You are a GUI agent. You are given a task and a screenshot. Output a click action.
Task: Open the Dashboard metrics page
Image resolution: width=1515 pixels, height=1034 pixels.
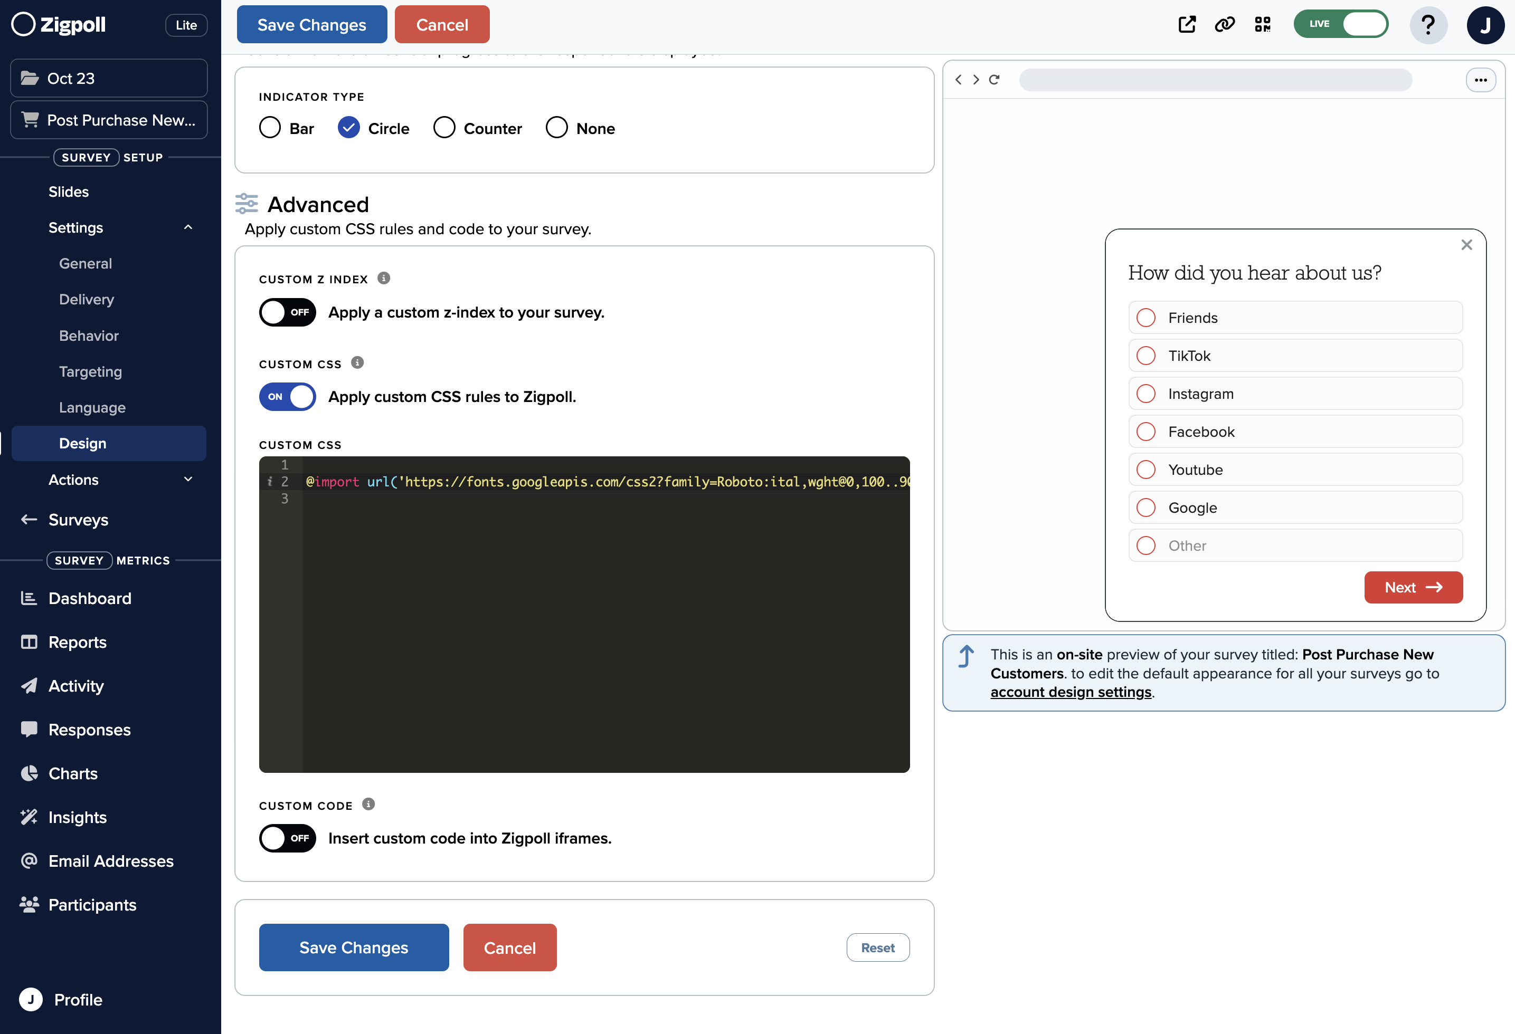click(x=90, y=598)
